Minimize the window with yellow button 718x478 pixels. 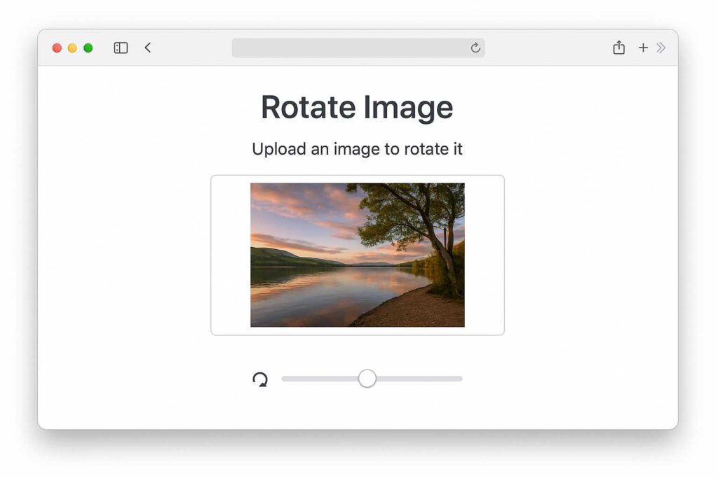tap(72, 48)
